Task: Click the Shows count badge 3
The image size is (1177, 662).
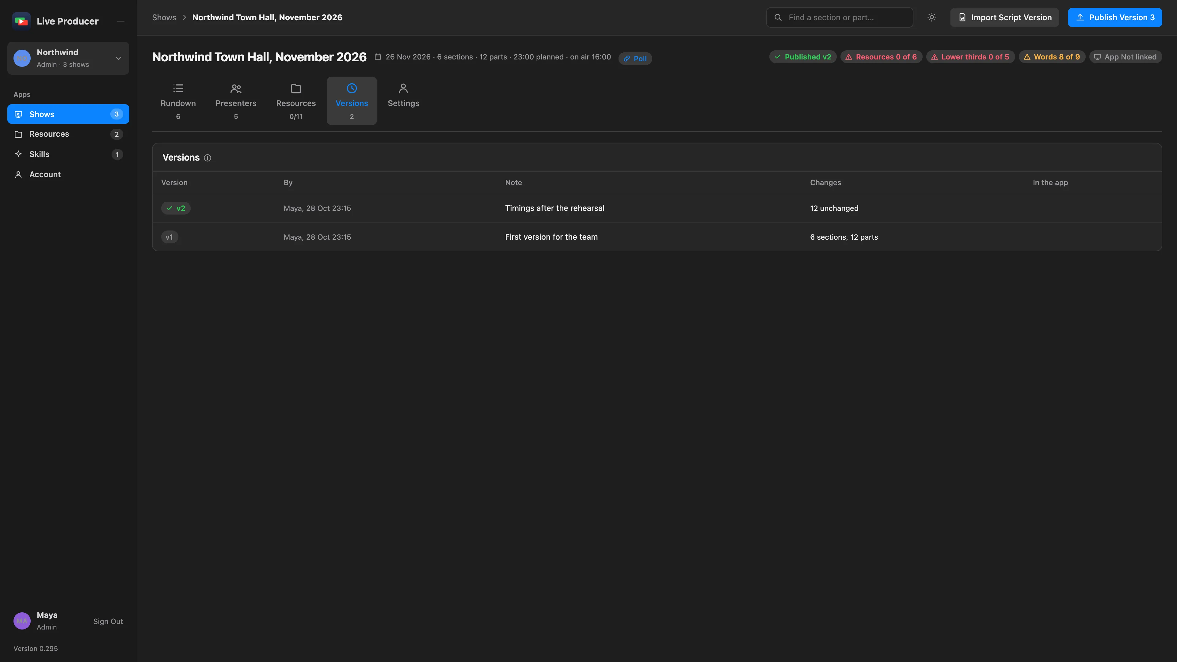Action: click(x=116, y=114)
